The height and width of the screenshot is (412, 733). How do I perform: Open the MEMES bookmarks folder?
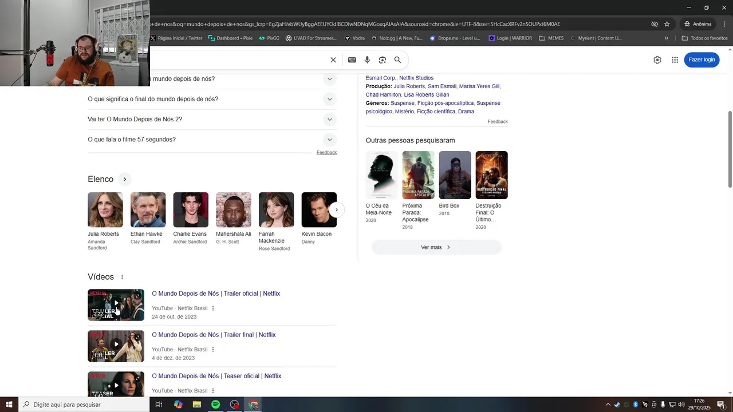coord(551,38)
